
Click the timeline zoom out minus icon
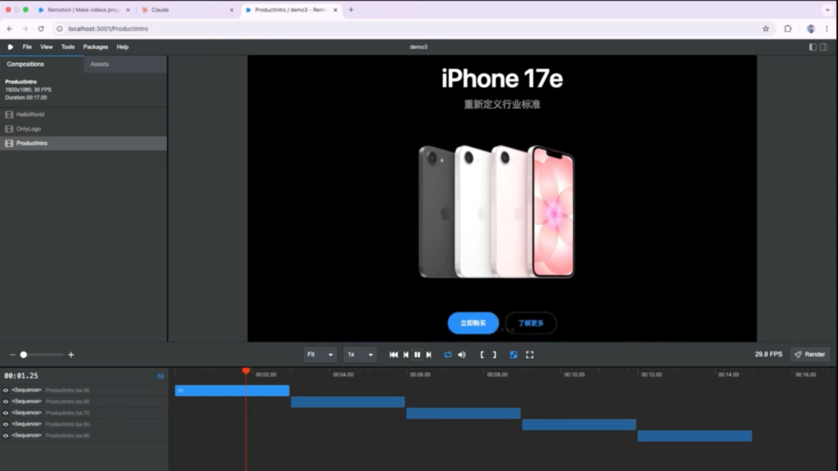coord(12,355)
